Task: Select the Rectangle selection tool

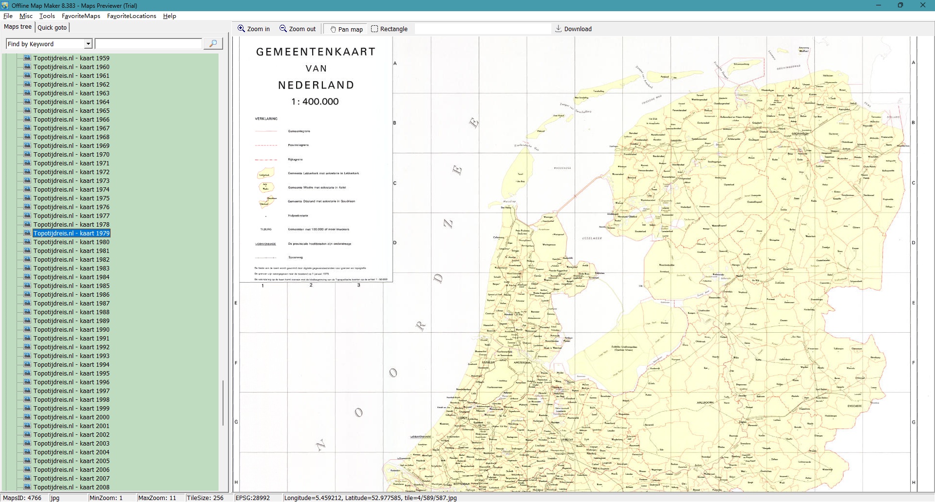Action: coord(374,29)
